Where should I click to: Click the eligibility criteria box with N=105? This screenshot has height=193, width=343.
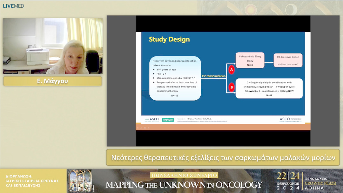(x=175, y=78)
